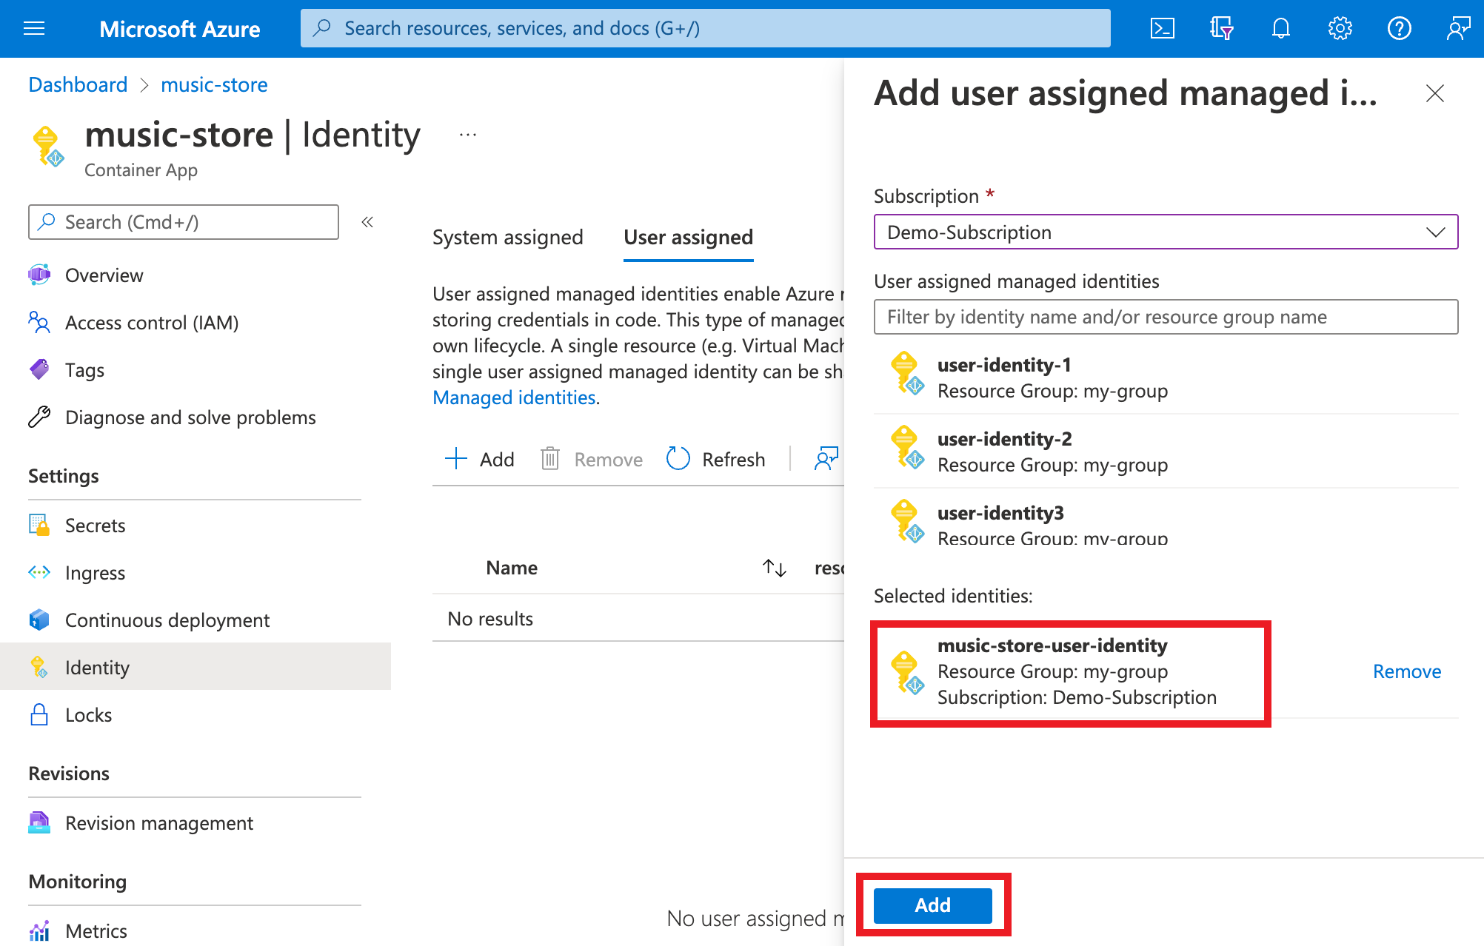Click the Locks icon in sidebar
1484x946 pixels.
40,714
